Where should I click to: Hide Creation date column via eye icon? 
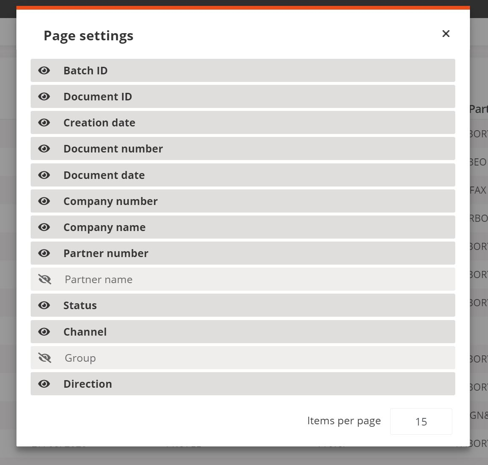tap(44, 123)
